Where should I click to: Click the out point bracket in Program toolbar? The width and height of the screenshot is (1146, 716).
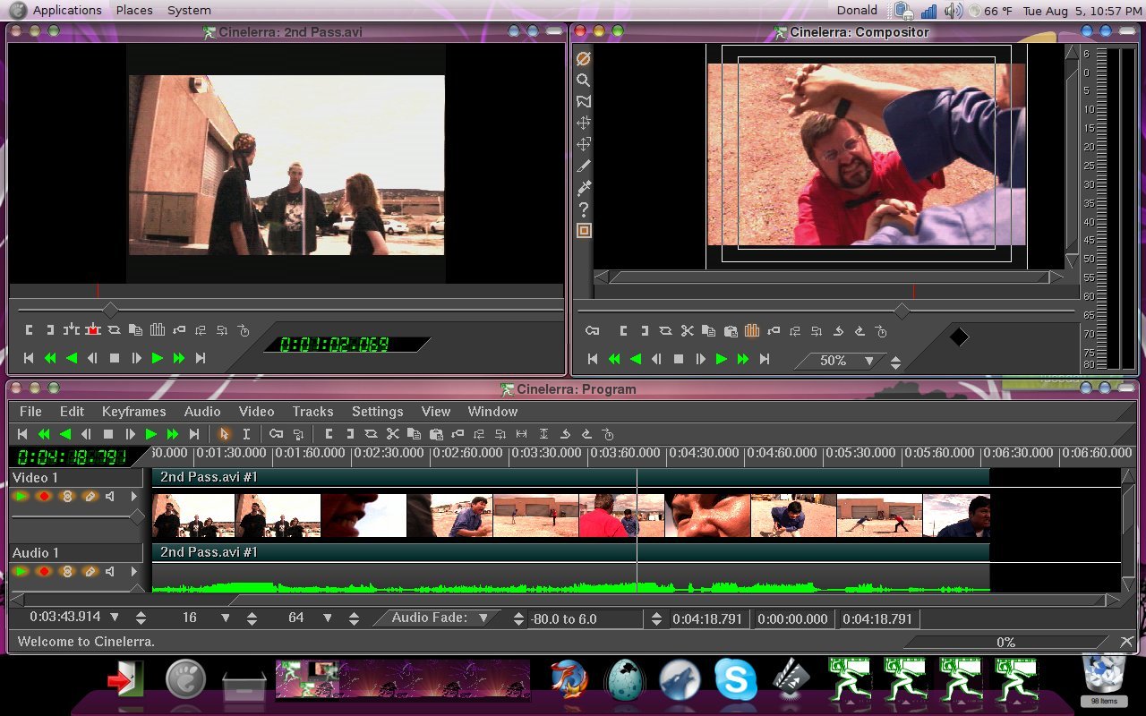click(x=350, y=434)
